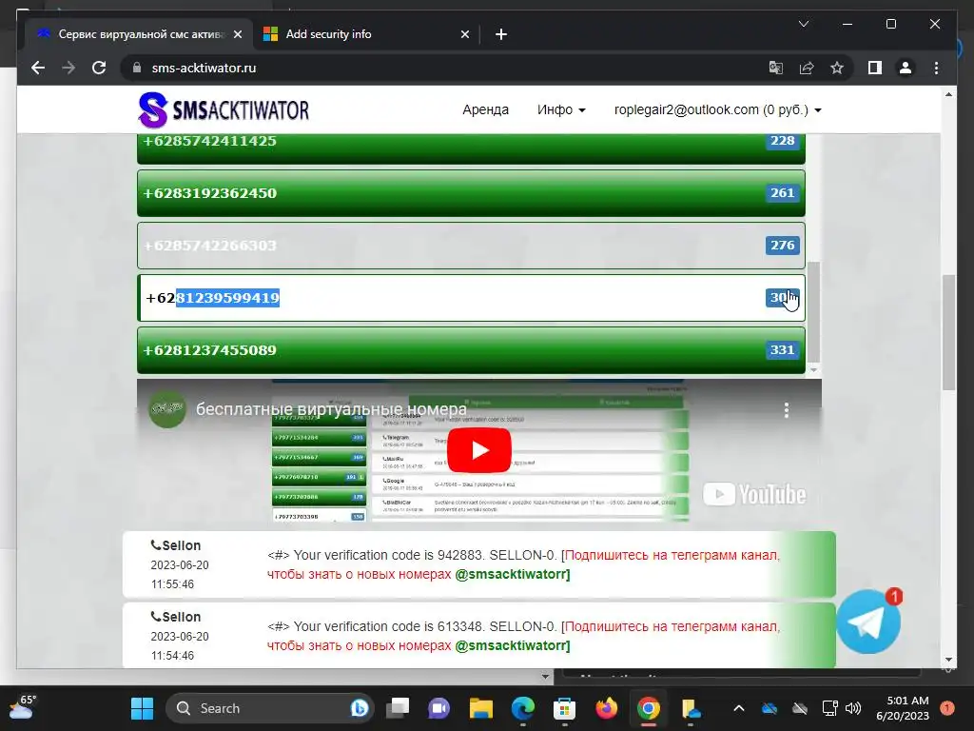This screenshot has width=974, height=731.
Task: Open the clock showing 5:01 AM
Action: tap(902, 708)
